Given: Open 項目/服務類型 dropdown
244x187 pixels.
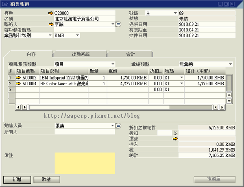Looking at the screenshot, I should 113,64.
